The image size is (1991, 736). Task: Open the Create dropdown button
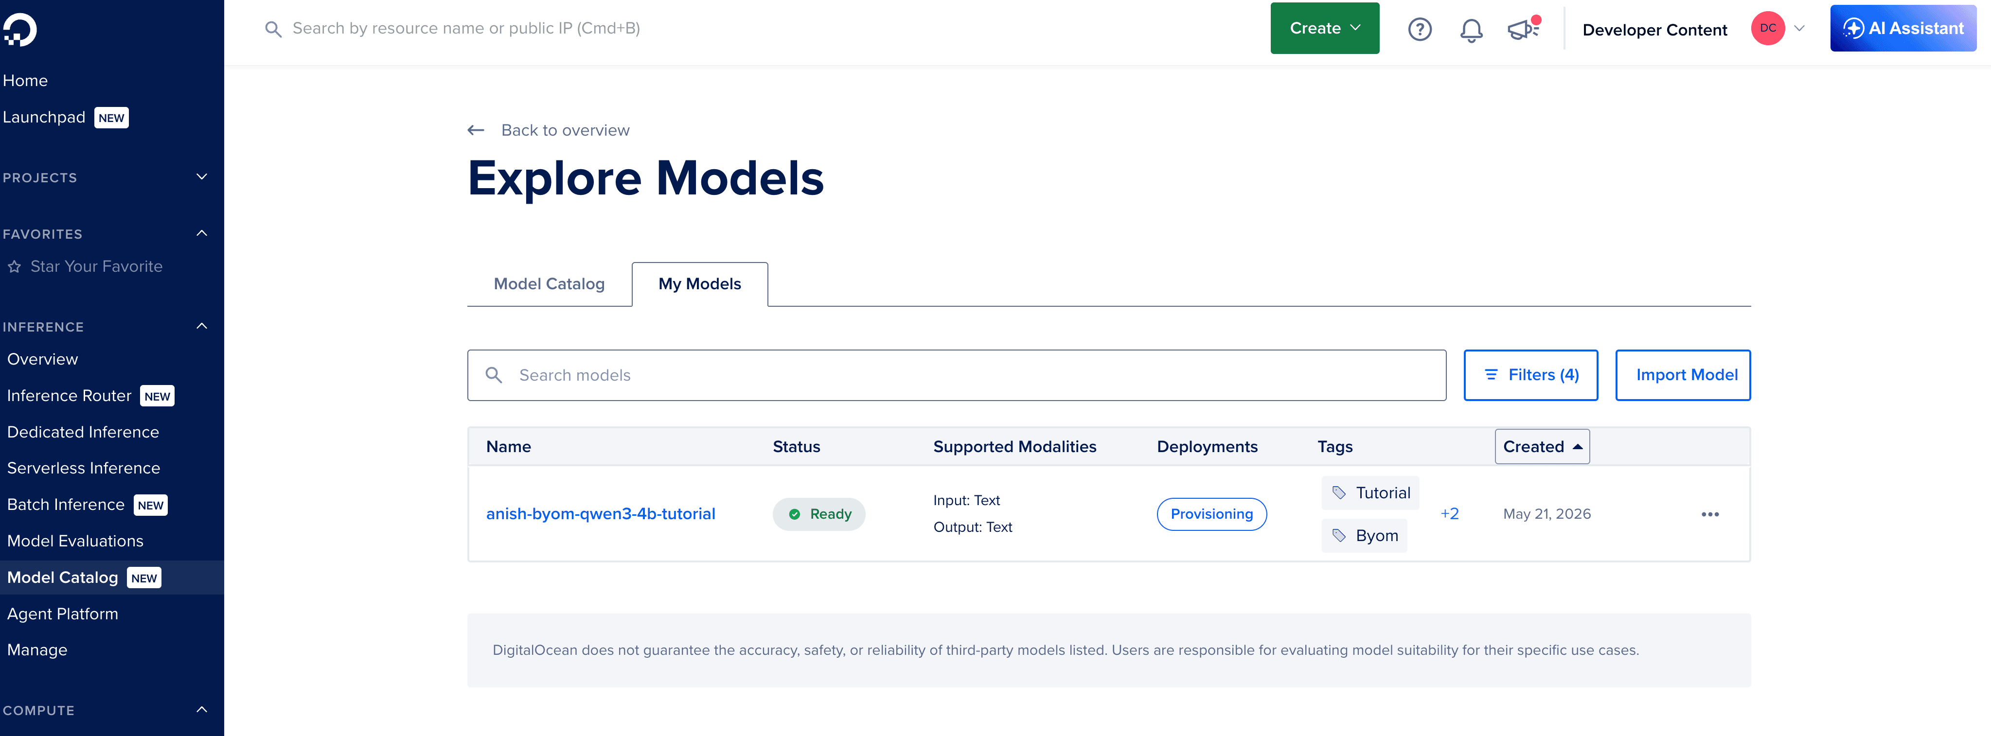coord(1324,29)
